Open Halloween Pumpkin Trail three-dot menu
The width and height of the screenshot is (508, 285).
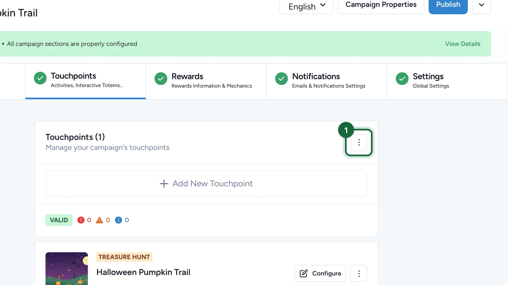[x=359, y=273]
